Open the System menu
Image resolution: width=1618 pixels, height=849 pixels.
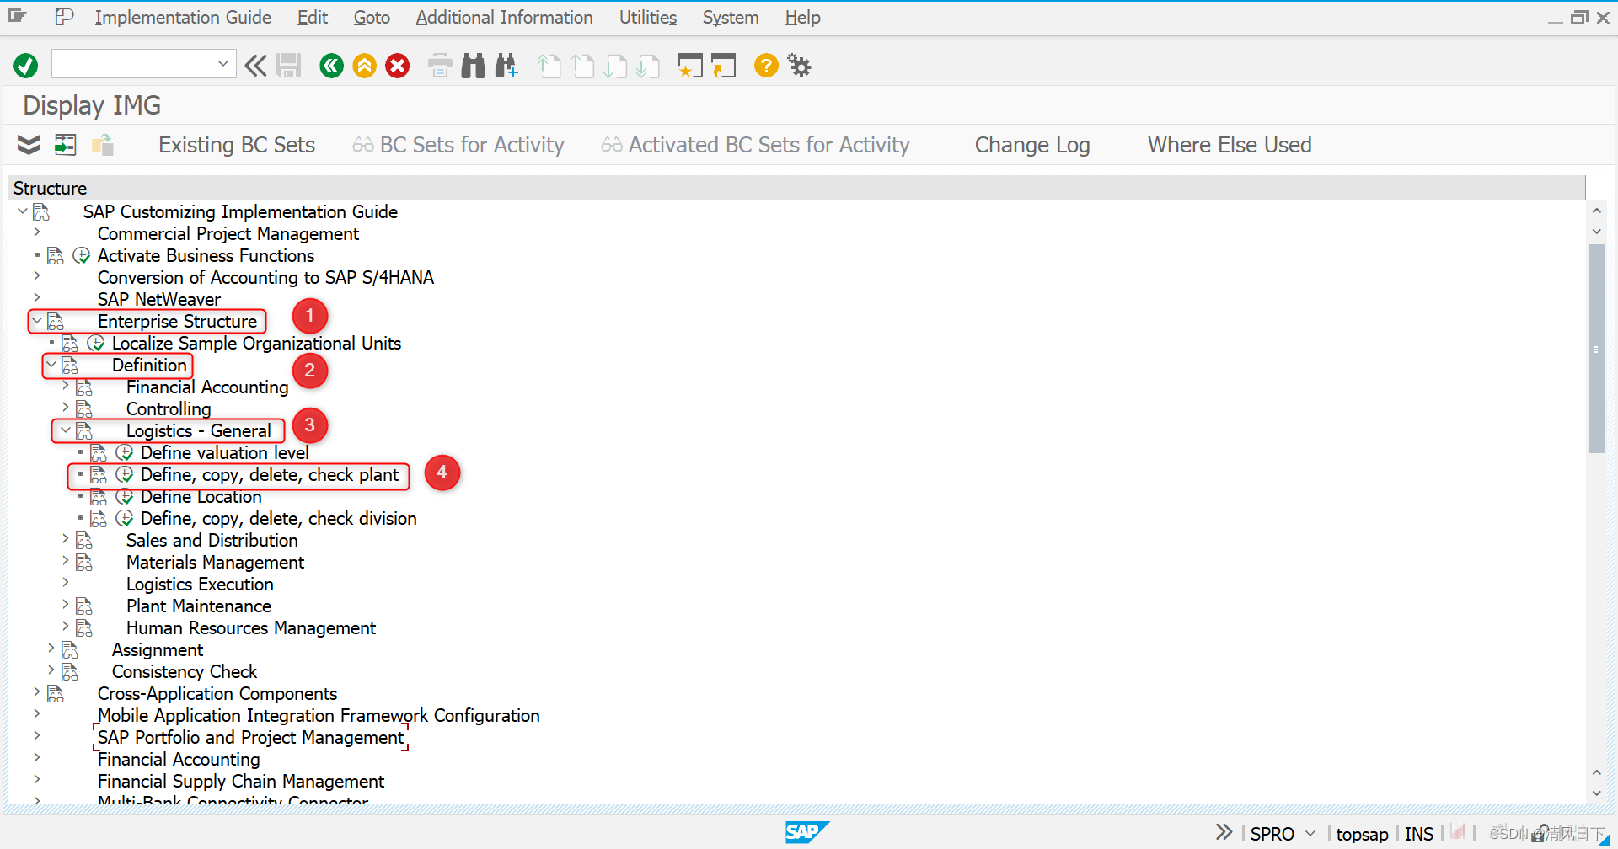[x=731, y=17]
